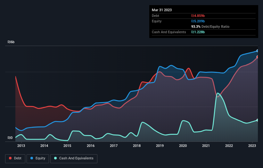
Task: Click the 2016 x-axis label
Action: (91, 146)
